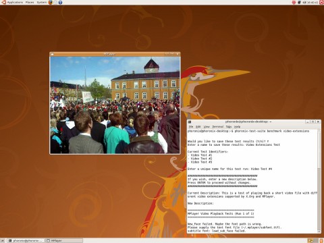The height and width of the screenshot is (243, 324).
Task: Open the terminal's Help menu
Action: click(x=237, y=127)
